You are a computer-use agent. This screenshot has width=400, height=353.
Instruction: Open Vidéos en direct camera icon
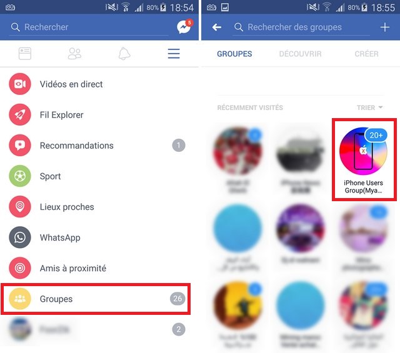[x=20, y=84]
